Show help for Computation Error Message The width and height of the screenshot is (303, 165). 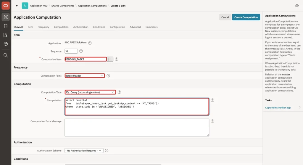212,121
